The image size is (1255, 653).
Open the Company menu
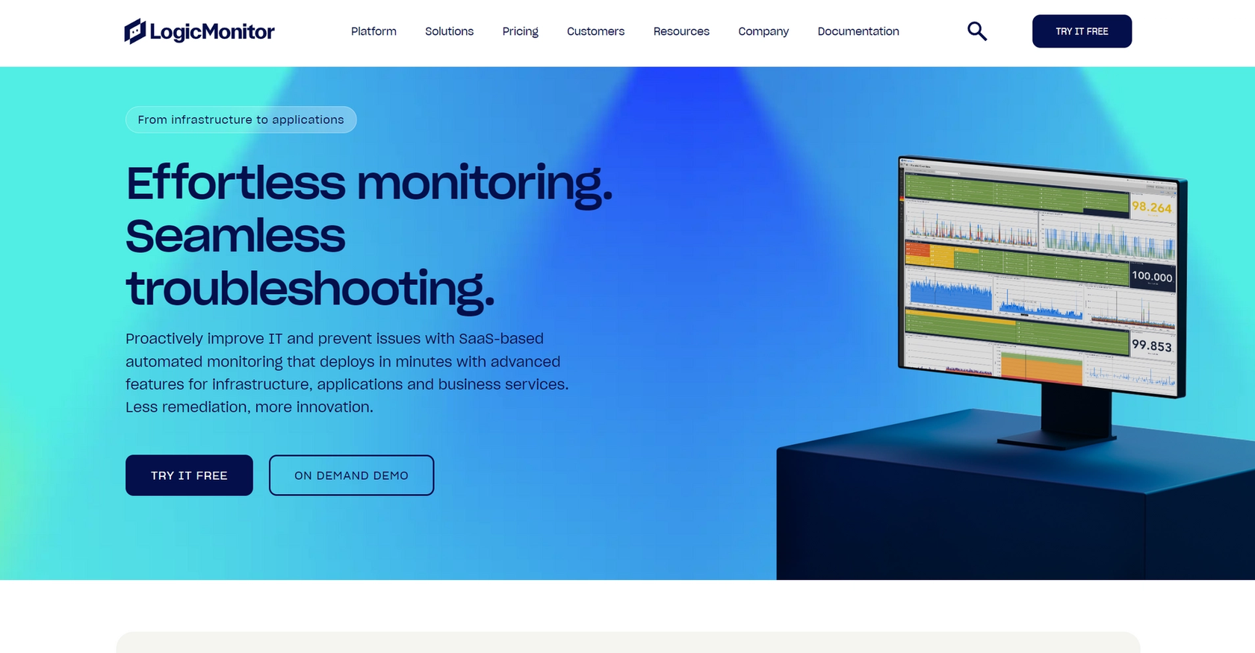[x=763, y=31]
